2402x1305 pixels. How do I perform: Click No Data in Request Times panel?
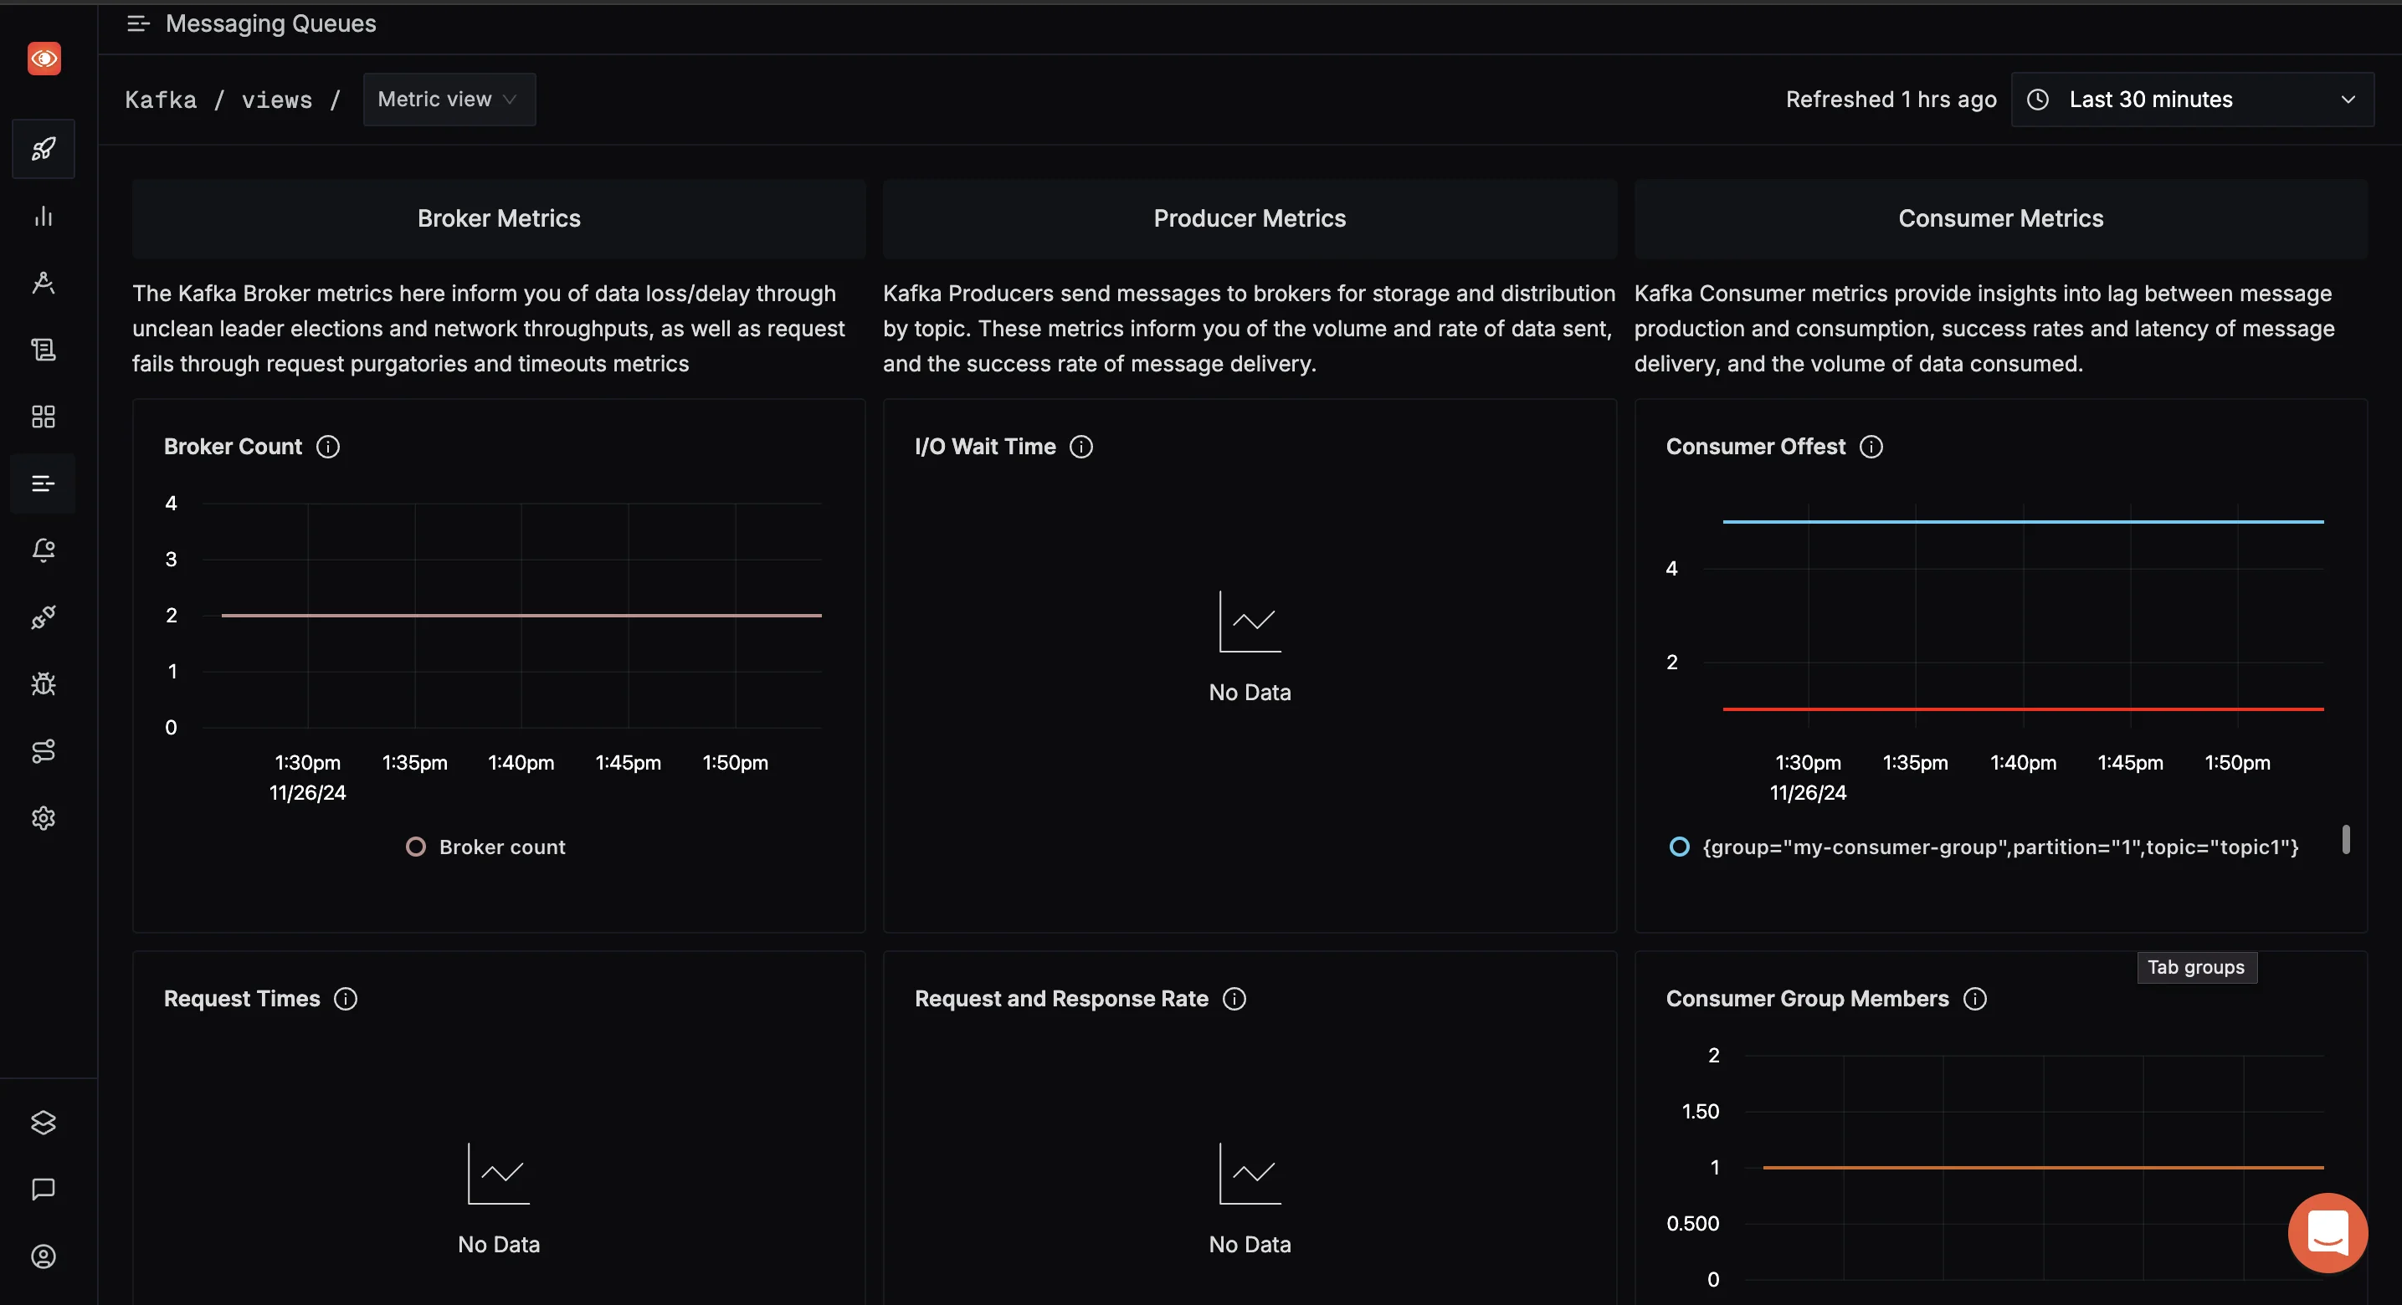[499, 1245]
